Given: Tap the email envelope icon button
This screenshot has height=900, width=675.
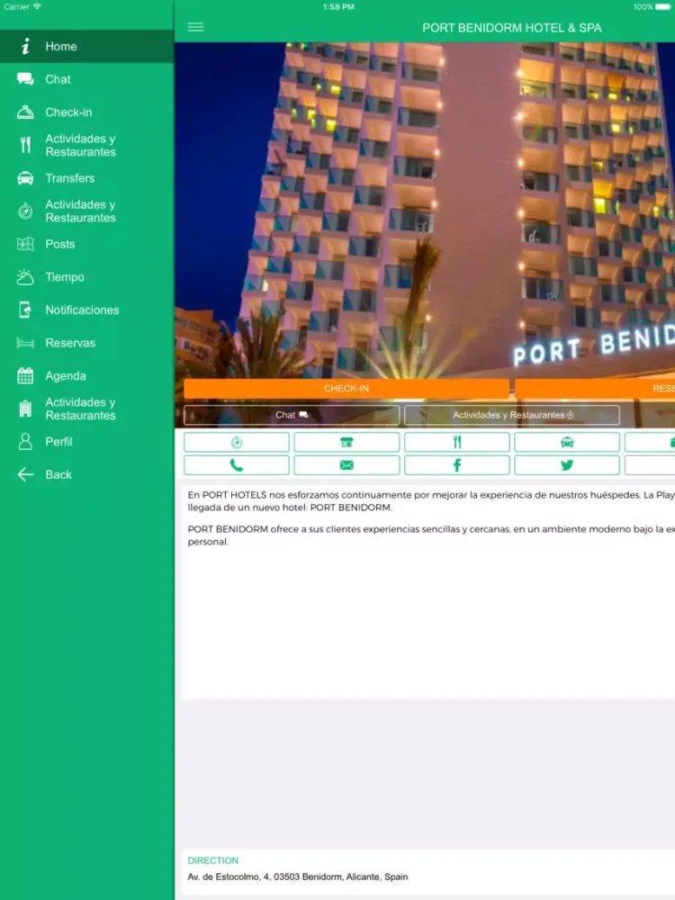Looking at the screenshot, I should pyautogui.click(x=346, y=465).
